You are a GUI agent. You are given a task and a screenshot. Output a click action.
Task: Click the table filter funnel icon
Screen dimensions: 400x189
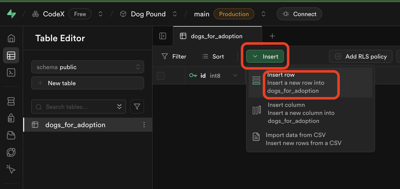point(137,107)
